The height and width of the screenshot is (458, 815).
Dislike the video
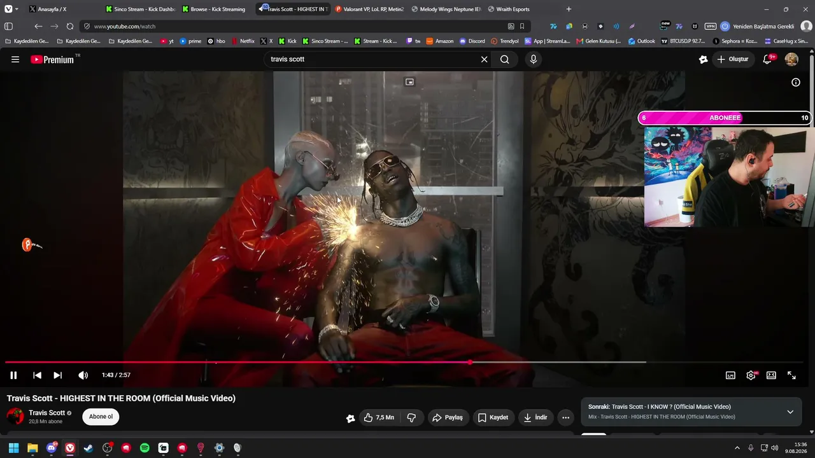[x=411, y=417]
